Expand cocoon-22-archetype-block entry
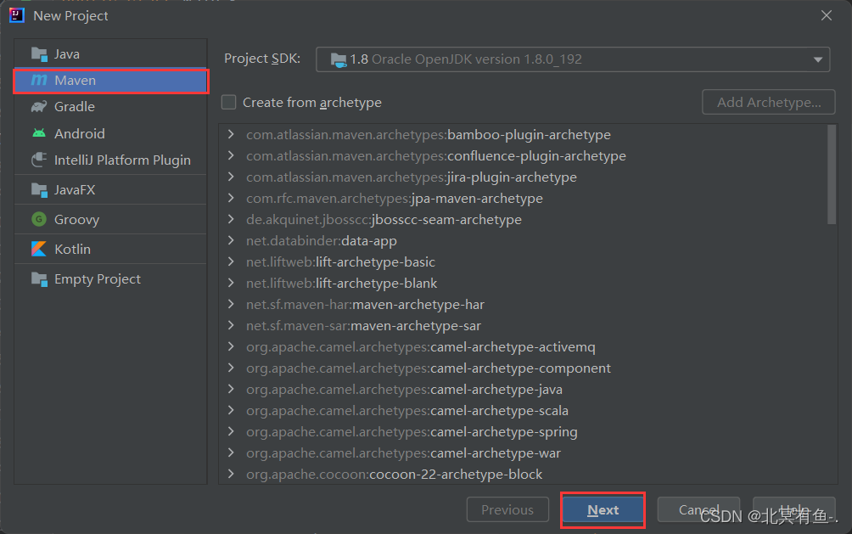The height and width of the screenshot is (534, 852). pos(231,474)
